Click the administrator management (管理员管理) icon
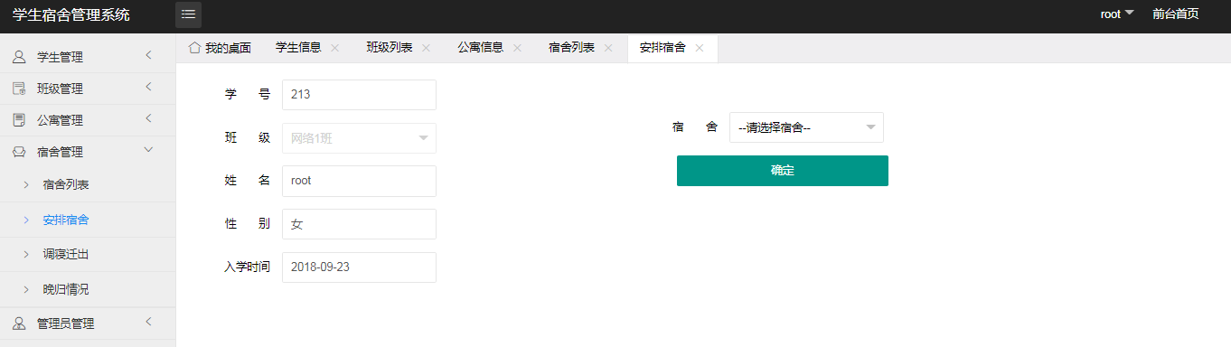Screen dimensions: 1231x347 point(19,324)
